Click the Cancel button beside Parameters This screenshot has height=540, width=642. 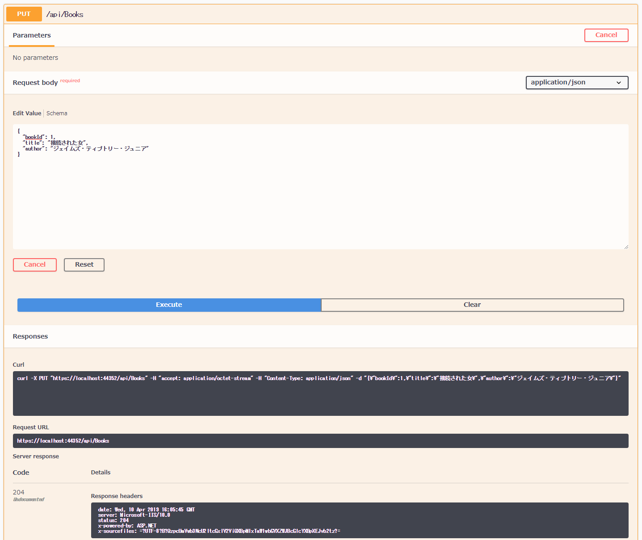(x=606, y=35)
